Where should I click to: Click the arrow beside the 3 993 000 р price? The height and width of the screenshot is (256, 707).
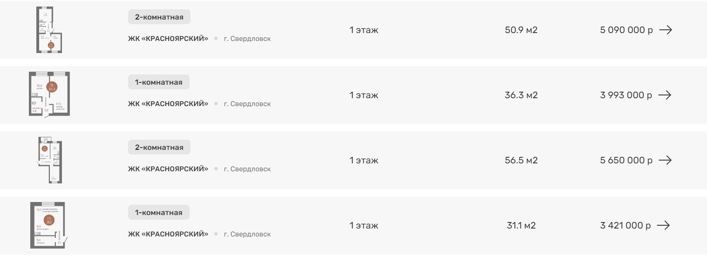[x=664, y=95]
